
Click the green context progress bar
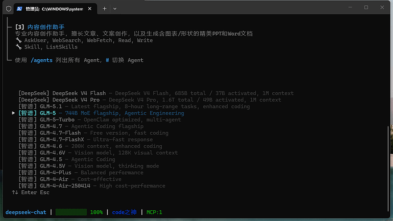pyautogui.click(x=71, y=212)
